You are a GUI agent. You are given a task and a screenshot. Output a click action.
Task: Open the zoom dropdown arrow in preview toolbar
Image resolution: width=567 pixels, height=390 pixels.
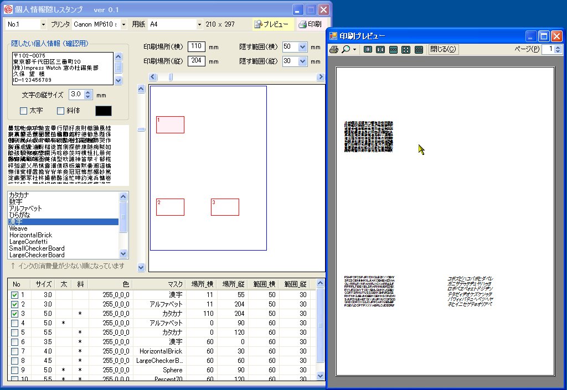[x=355, y=49]
